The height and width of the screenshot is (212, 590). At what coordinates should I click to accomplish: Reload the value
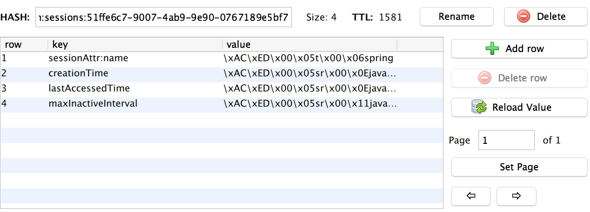[x=519, y=107]
